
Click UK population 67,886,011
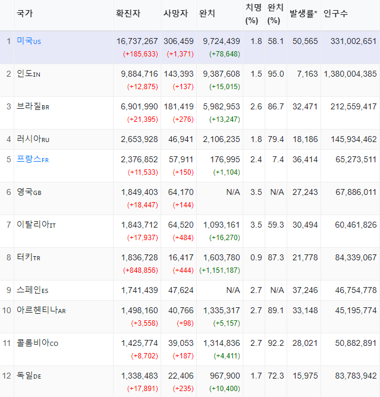356,192
